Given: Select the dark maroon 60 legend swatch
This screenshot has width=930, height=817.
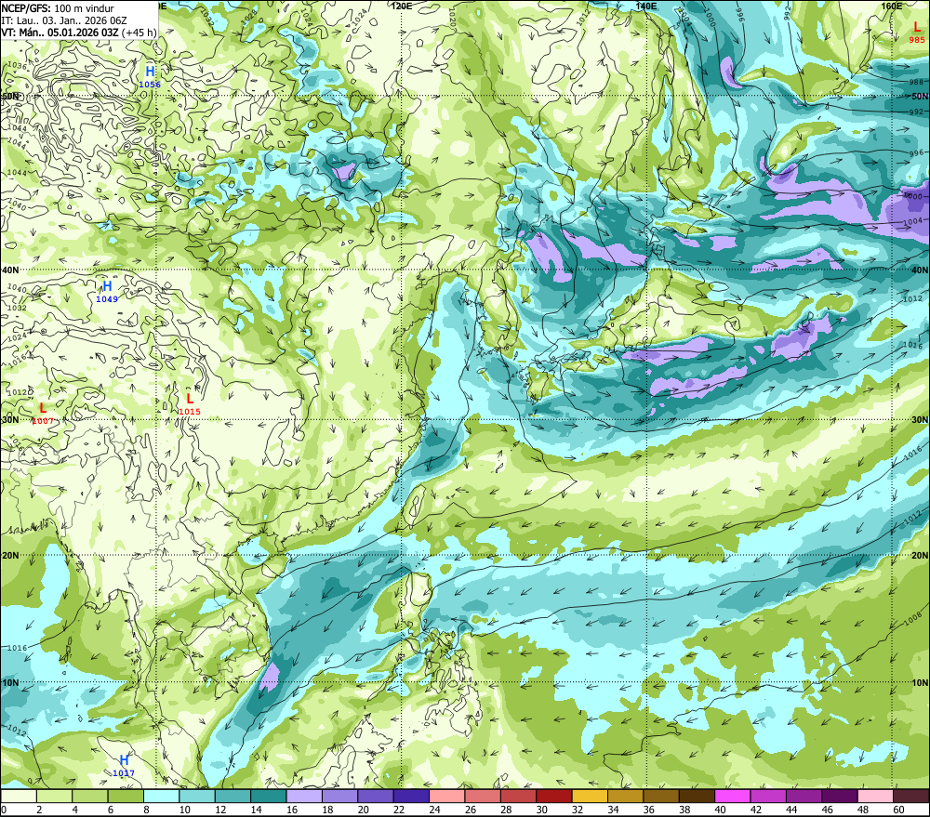Looking at the screenshot, I should click(x=910, y=797).
